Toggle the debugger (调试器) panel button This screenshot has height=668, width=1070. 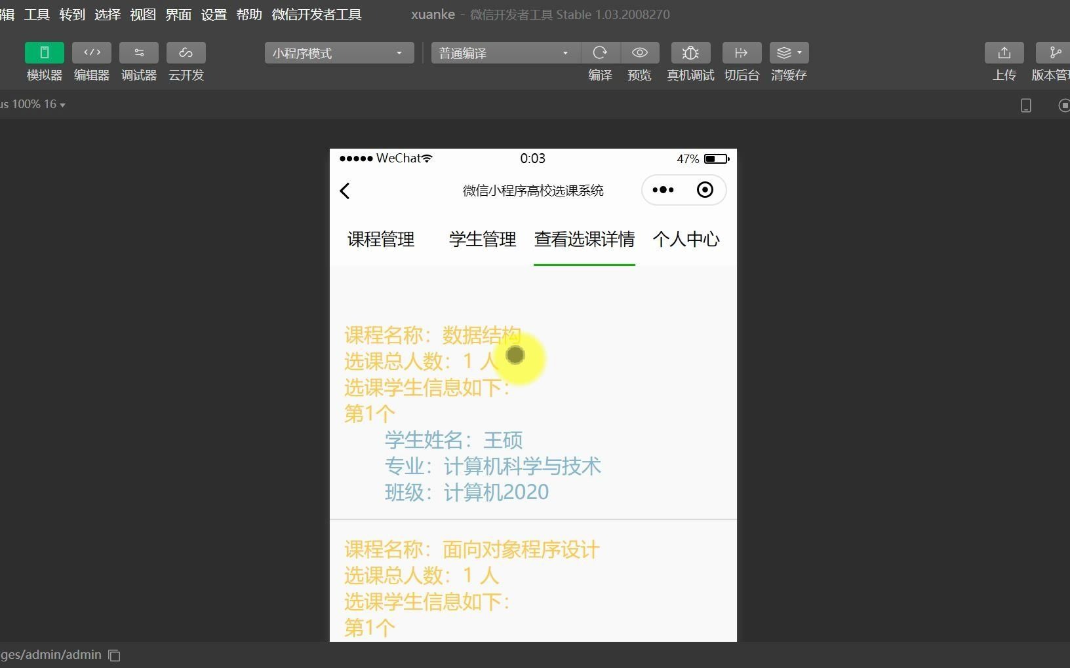139,52
